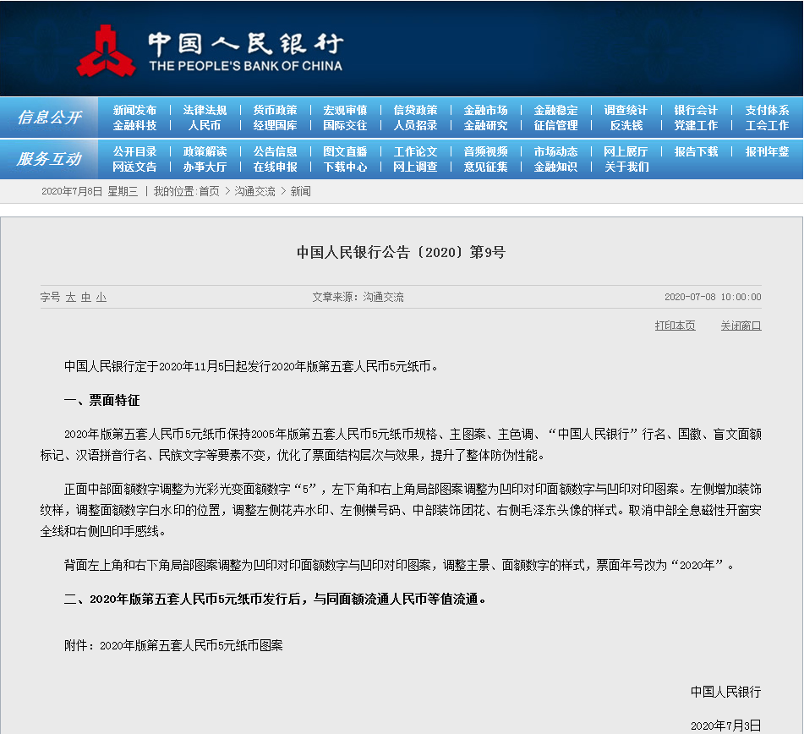The width and height of the screenshot is (804, 734).
Task: Open 反洗钱 page
Action: (x=626, y=126)
